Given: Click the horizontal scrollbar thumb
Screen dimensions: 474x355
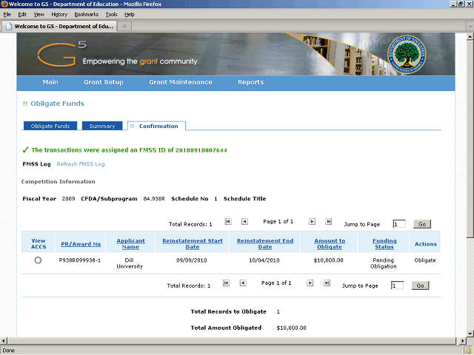Looking at the screenshot, I should tap(231, 341).
